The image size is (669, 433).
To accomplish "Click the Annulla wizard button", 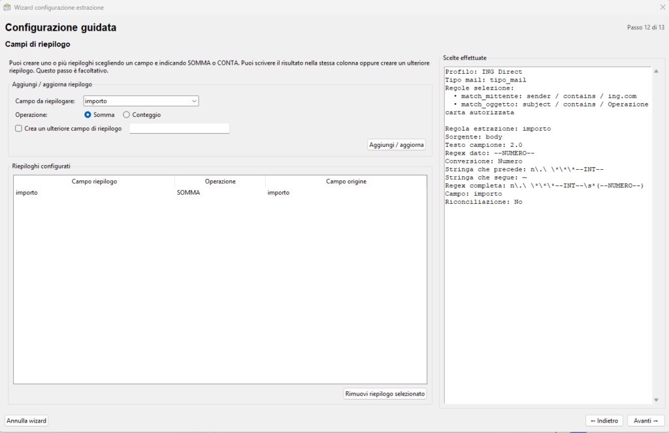I will pos(26,421).
